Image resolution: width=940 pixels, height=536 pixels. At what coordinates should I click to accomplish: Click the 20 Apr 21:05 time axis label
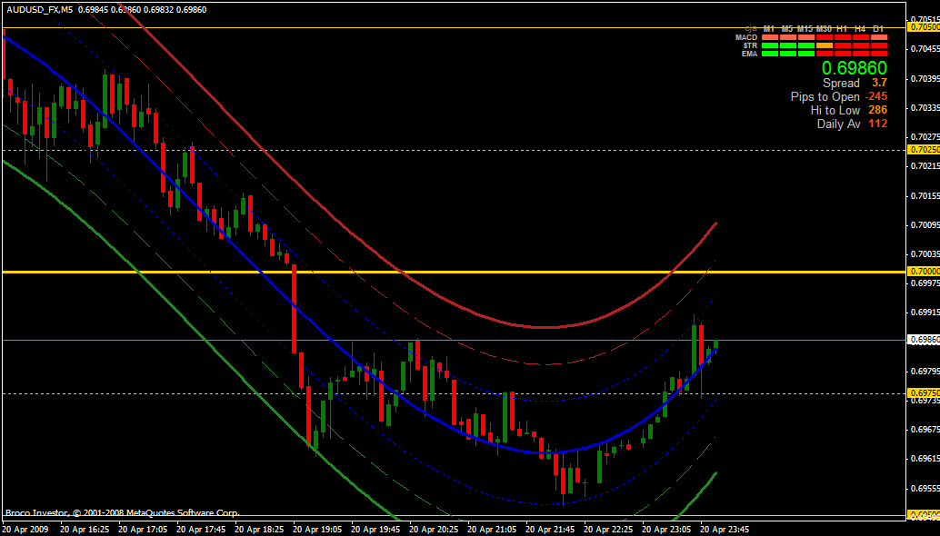(x=492, y=530)
